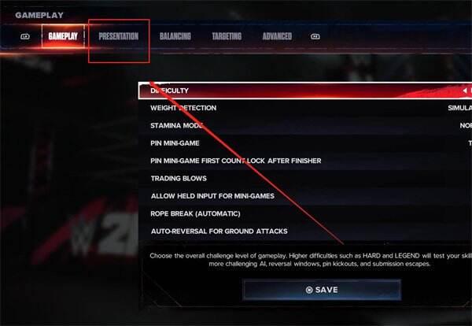Toggle Allow Held Input for Mini-Games
The height and width of the screenshot is (326, 472).
(x=305, y=196)
